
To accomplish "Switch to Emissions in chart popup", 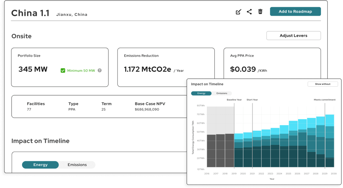I will pos(222,93).
